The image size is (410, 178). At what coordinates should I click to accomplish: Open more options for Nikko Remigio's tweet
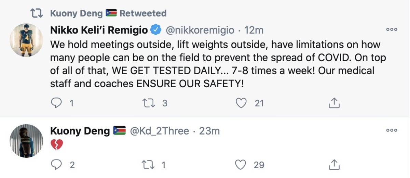tap(392, 29)
